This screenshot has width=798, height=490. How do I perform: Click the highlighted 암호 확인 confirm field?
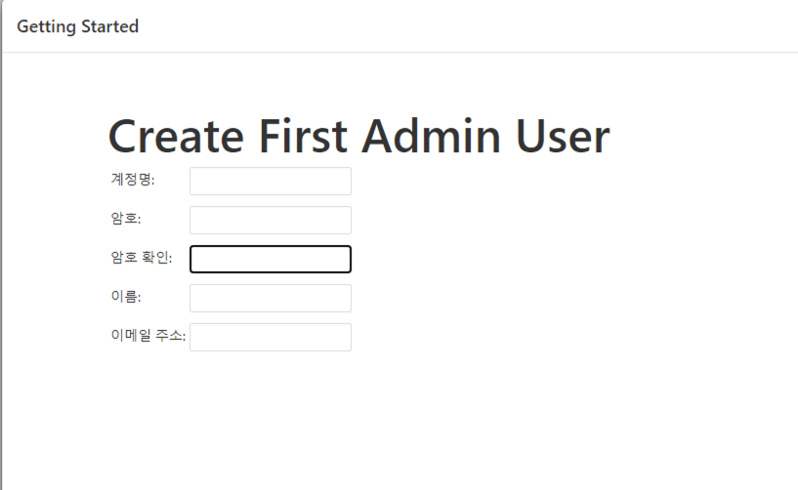coord(271,259)
